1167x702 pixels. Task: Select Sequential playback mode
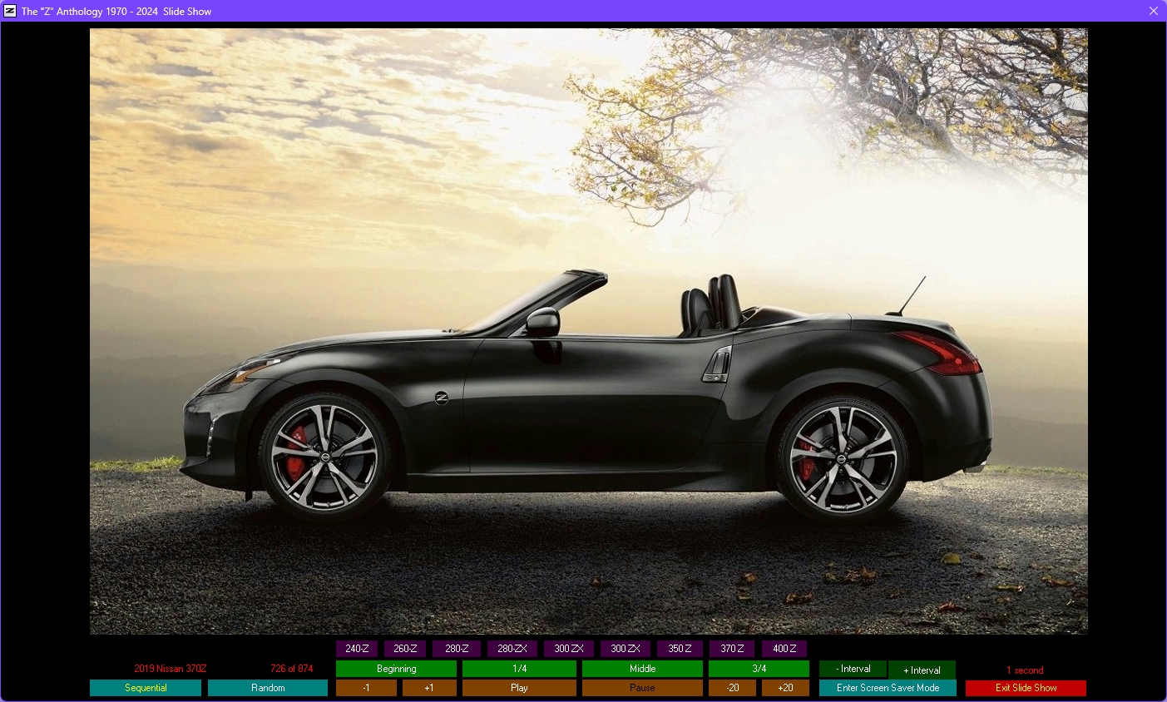click(x=146, y=688)
